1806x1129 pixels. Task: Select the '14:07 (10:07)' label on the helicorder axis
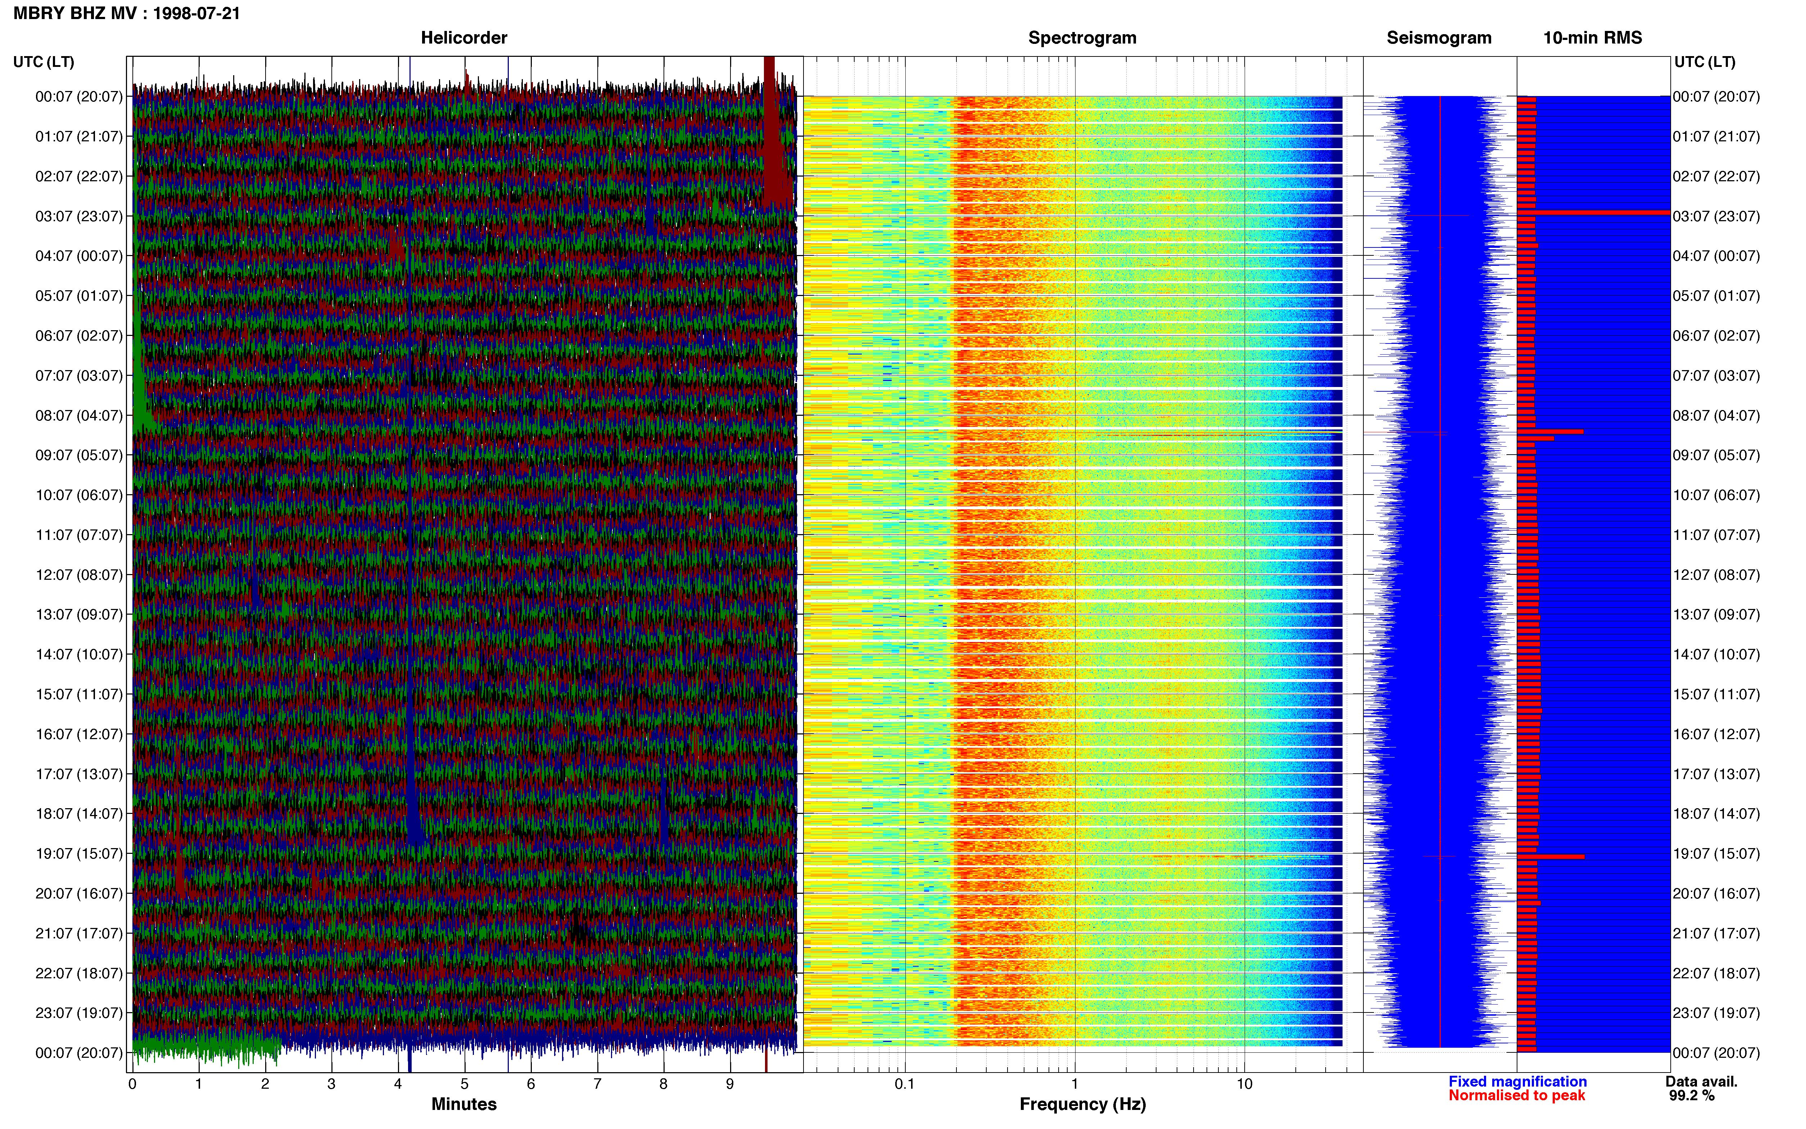pos(78,655)
